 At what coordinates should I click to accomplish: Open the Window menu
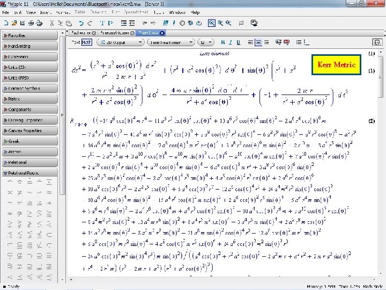(x=177, y=12)
